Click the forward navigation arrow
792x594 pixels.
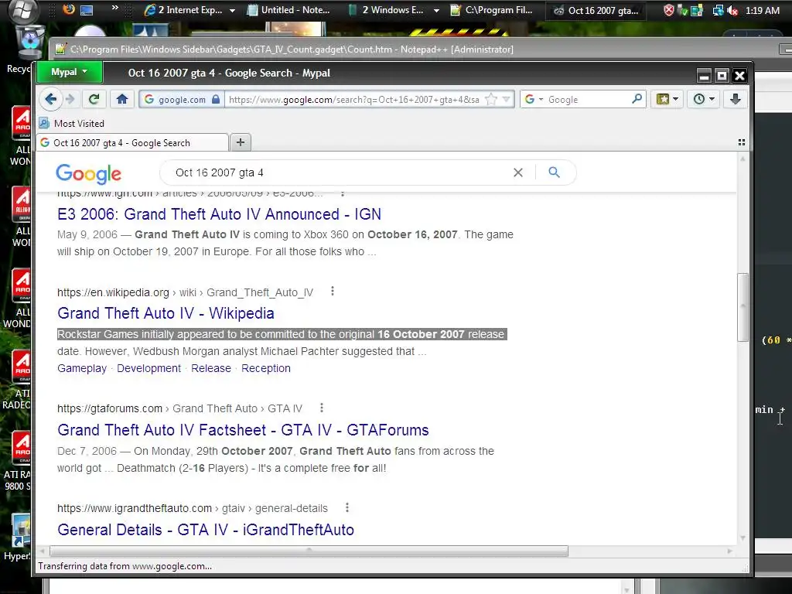tap(70, 99)
